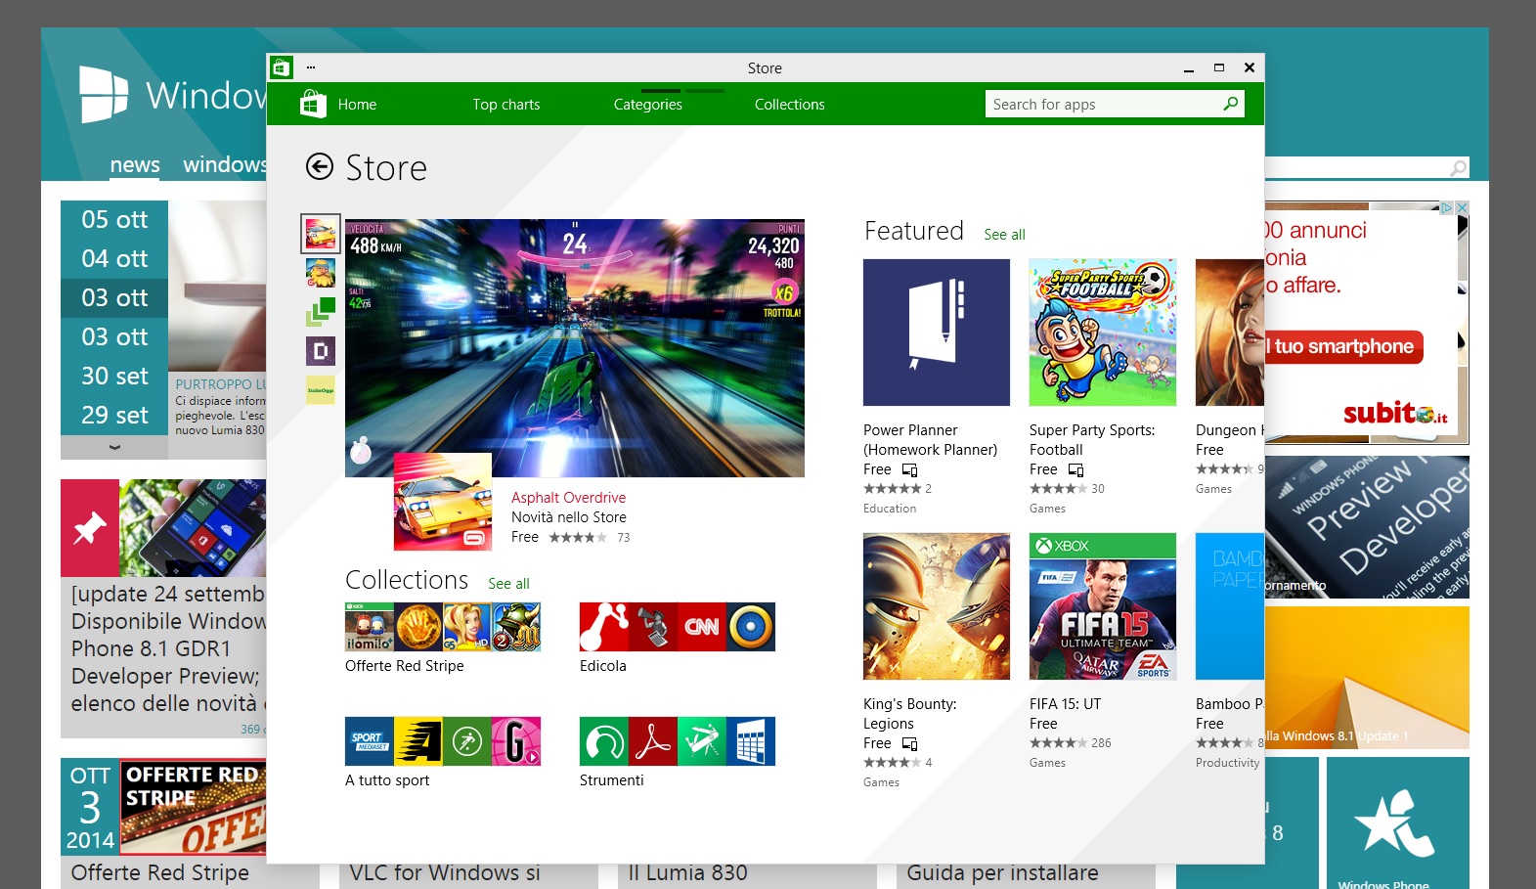Click the Windows logo in background website header
Screen dimensions: 1536x889
104,95
